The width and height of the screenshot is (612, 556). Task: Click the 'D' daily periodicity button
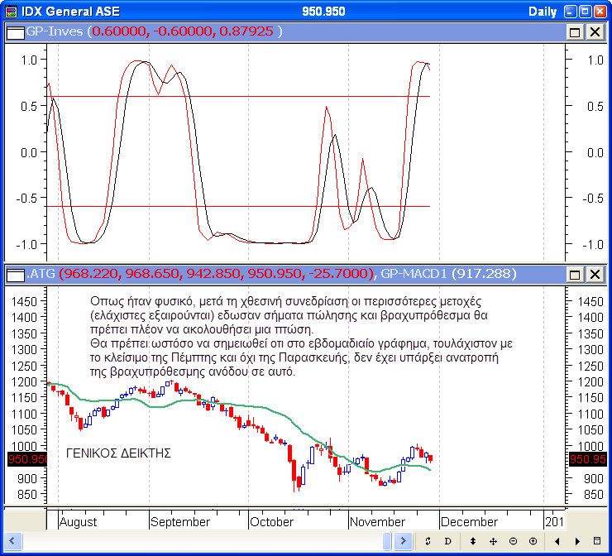pos(447,541)
